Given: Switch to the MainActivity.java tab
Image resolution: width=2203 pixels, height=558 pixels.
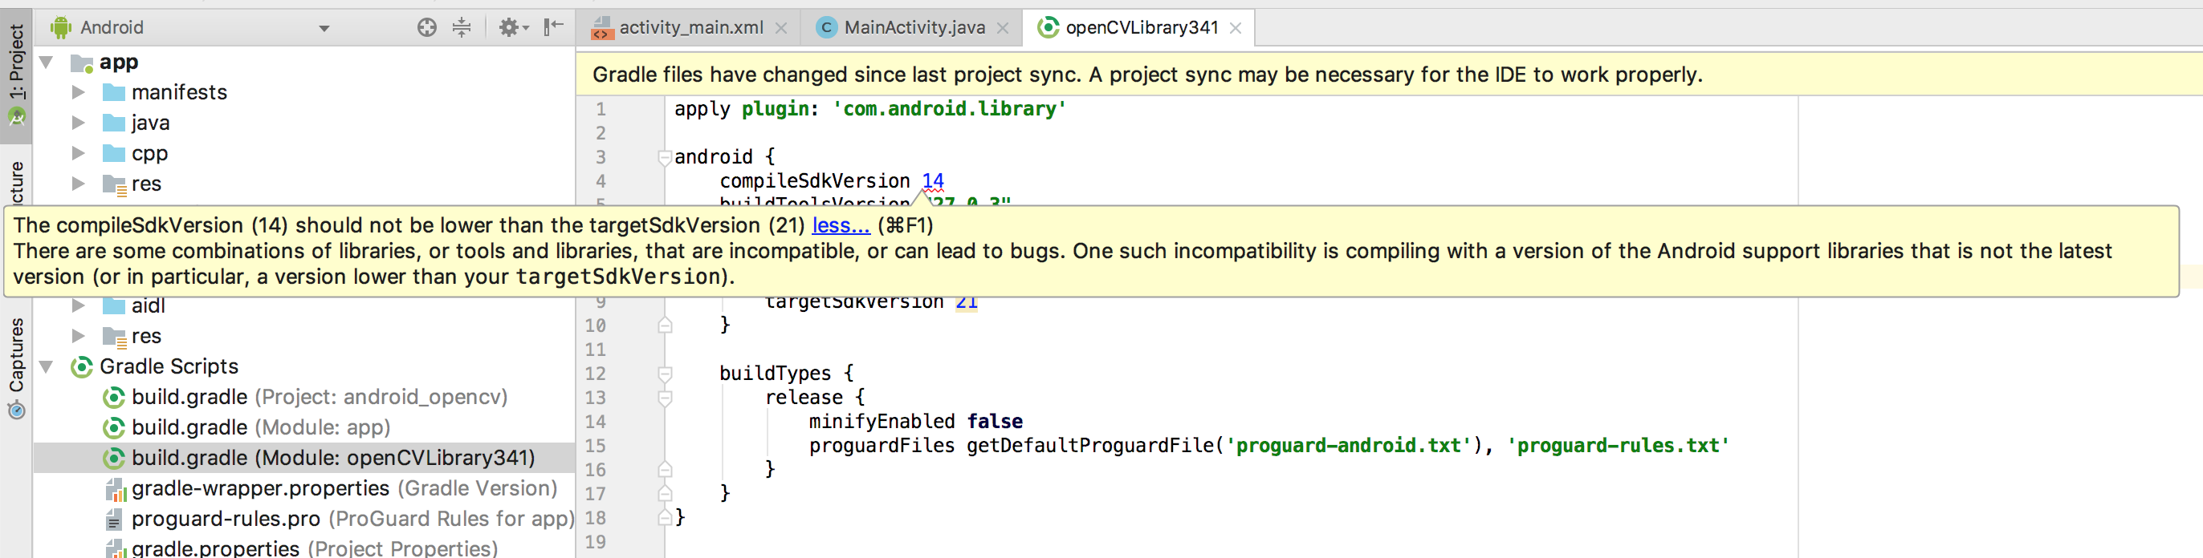Looking at the screenshot, I should click(914, 27).
